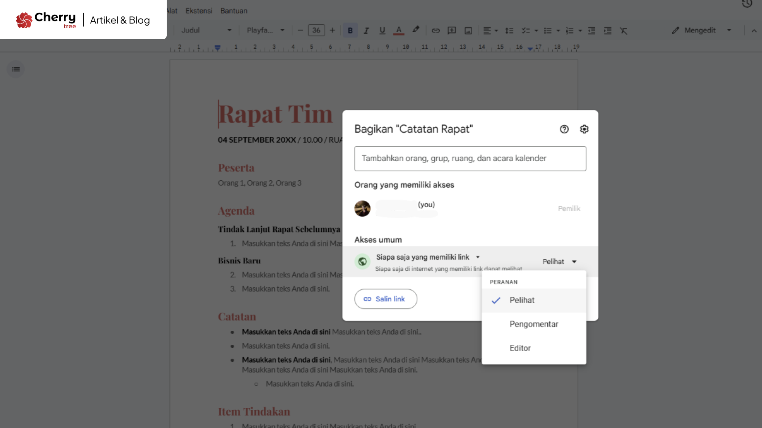Increase font size with plus button

tap(332, 31)
